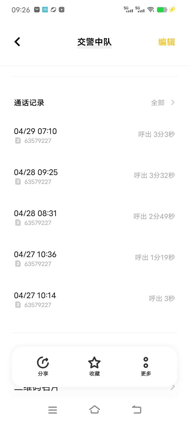The height and width of the screenshot is (421, 189).
Task: Tap the system back navigation icon
Action: pos(136,409)
